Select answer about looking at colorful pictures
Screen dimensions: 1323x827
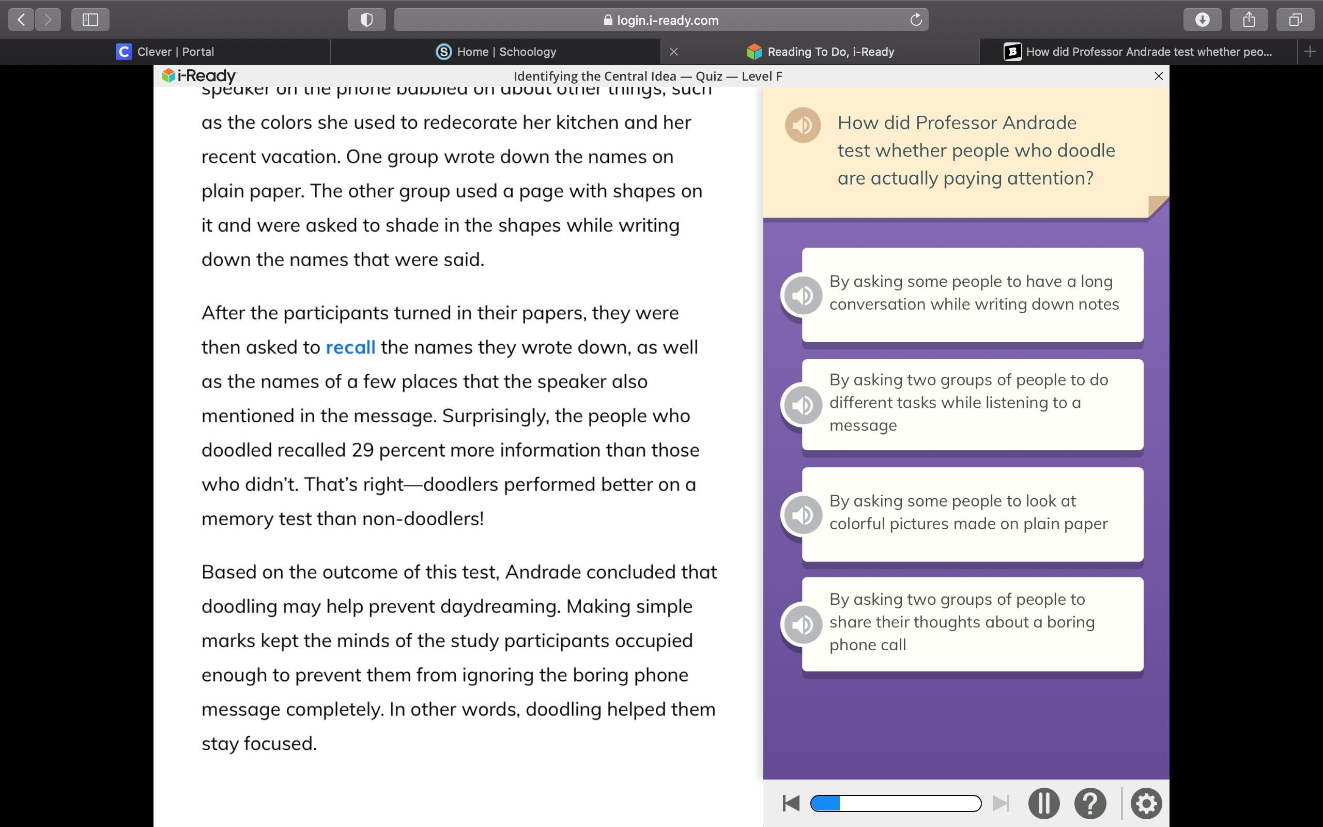tap(972, 514)
